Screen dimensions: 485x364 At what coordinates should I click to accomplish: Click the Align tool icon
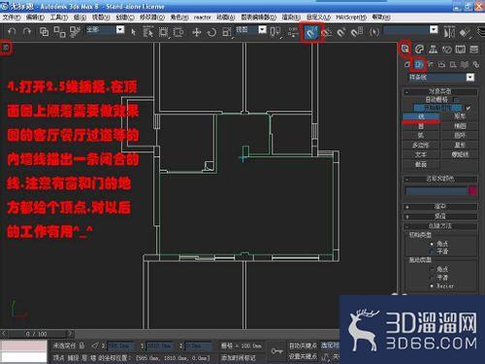(x=465, y=32)
